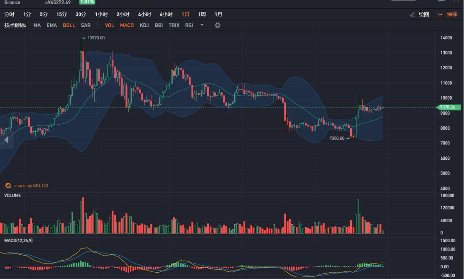Enable the MA indicator
The height and width of the screenshot is (279, 464).
point(37,25)
